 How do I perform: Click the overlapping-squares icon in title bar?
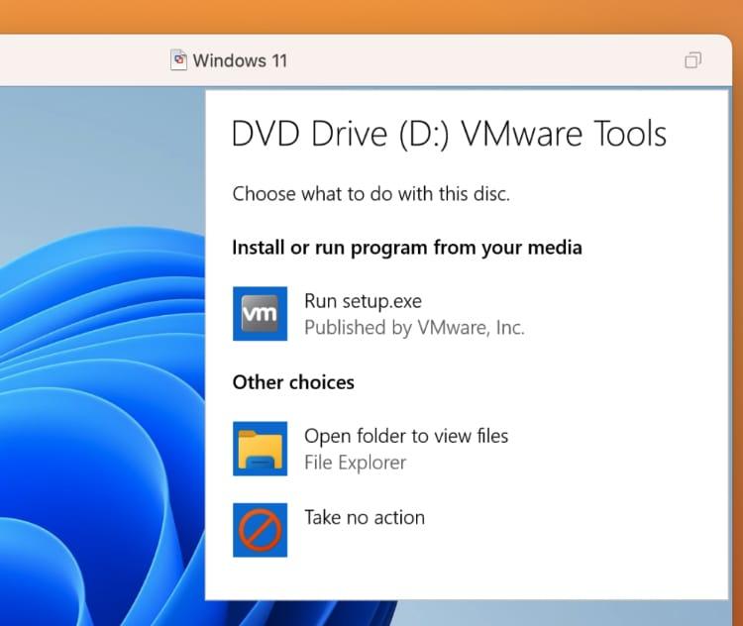pos(692,60)
